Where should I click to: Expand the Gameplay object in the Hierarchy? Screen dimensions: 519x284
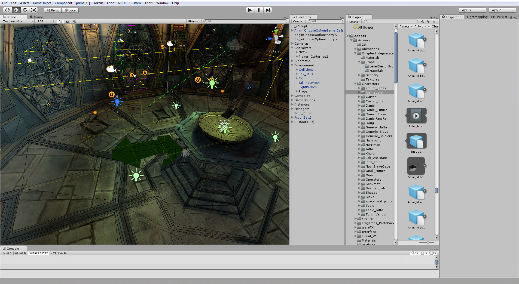292,96
